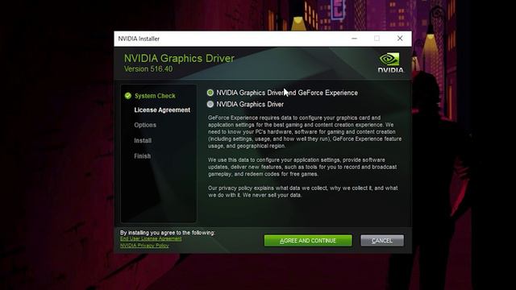Click the green System Check checkmark icon
516x290 pixels.
(128, 96)
